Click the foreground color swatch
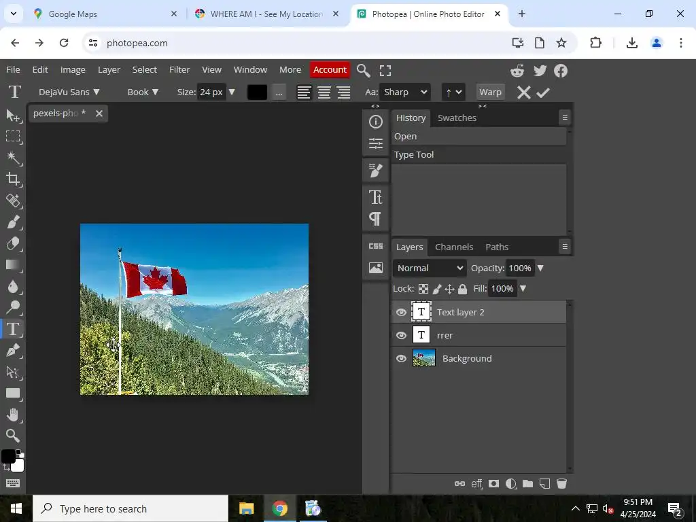The image size is (696, 522). (8, 456)
